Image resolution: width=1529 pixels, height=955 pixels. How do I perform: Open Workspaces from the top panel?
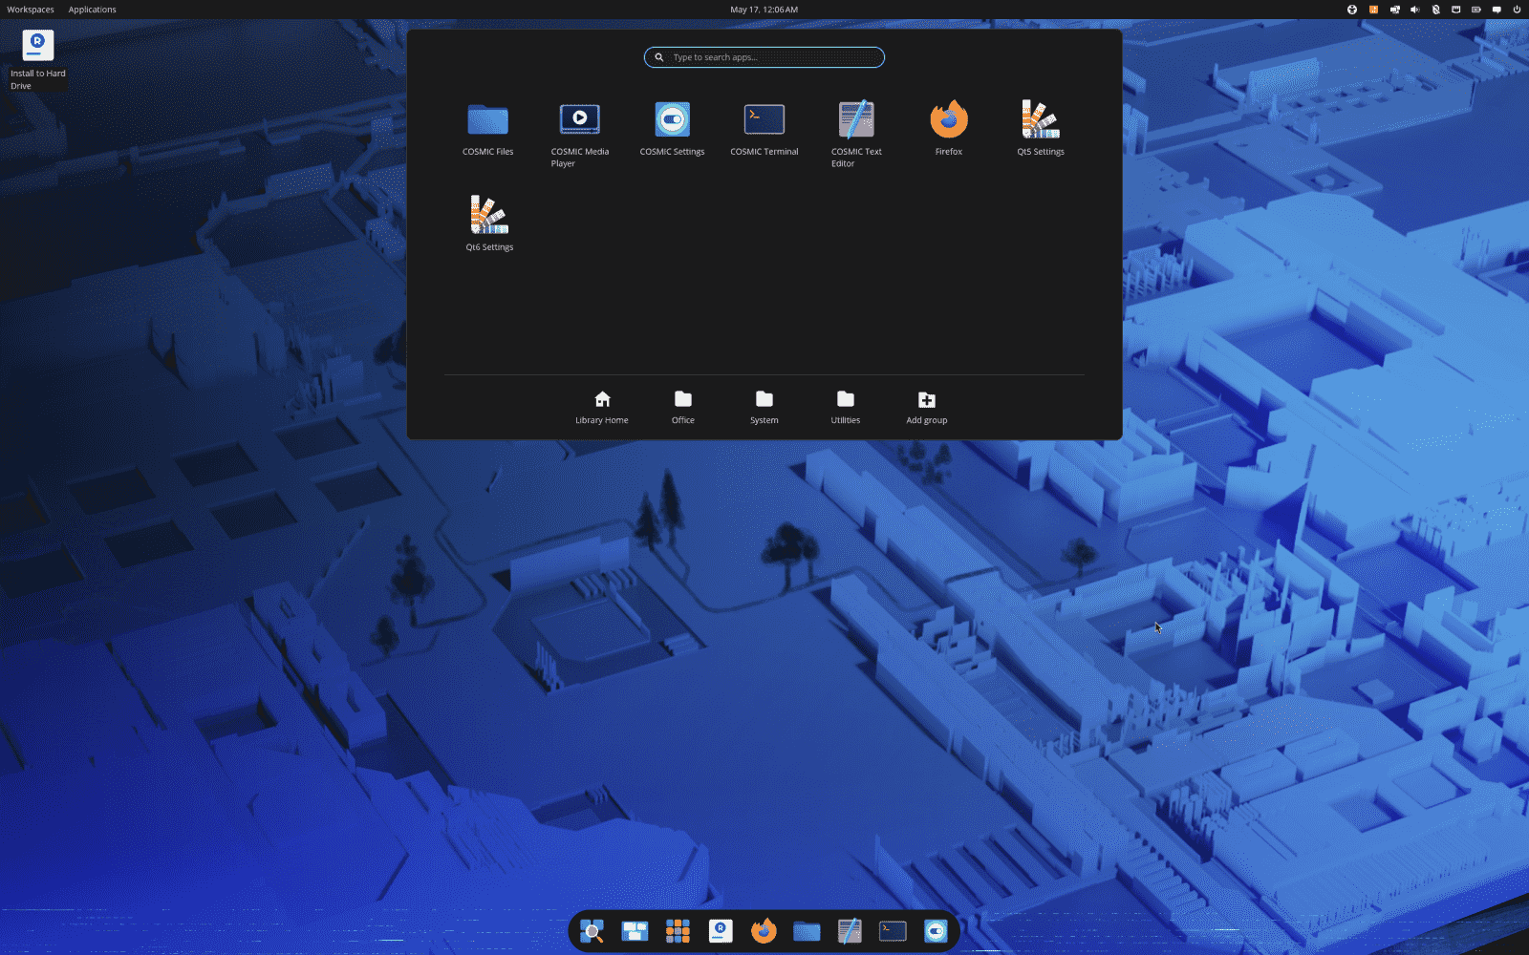tap(31, 10)
